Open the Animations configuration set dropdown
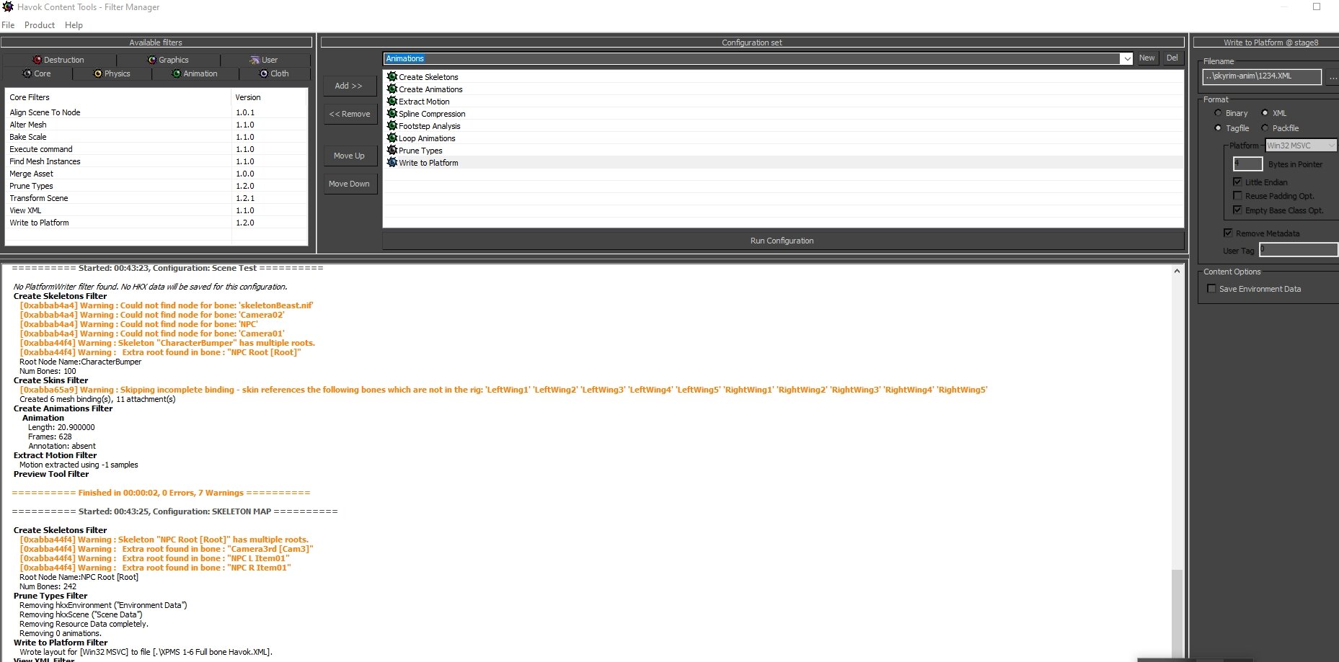The height and width of the screenshot is (662, 1339). (x=1126, y=59)
